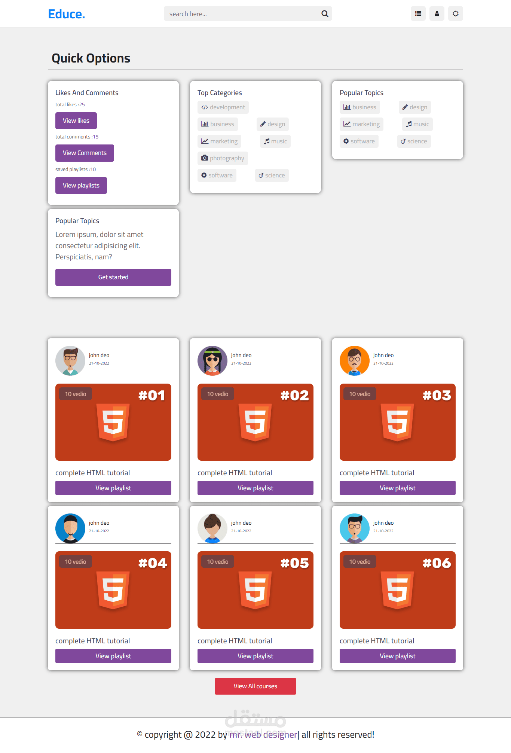
Task: Click tutor avatar on course #02 card
Action: coord(212,361)
